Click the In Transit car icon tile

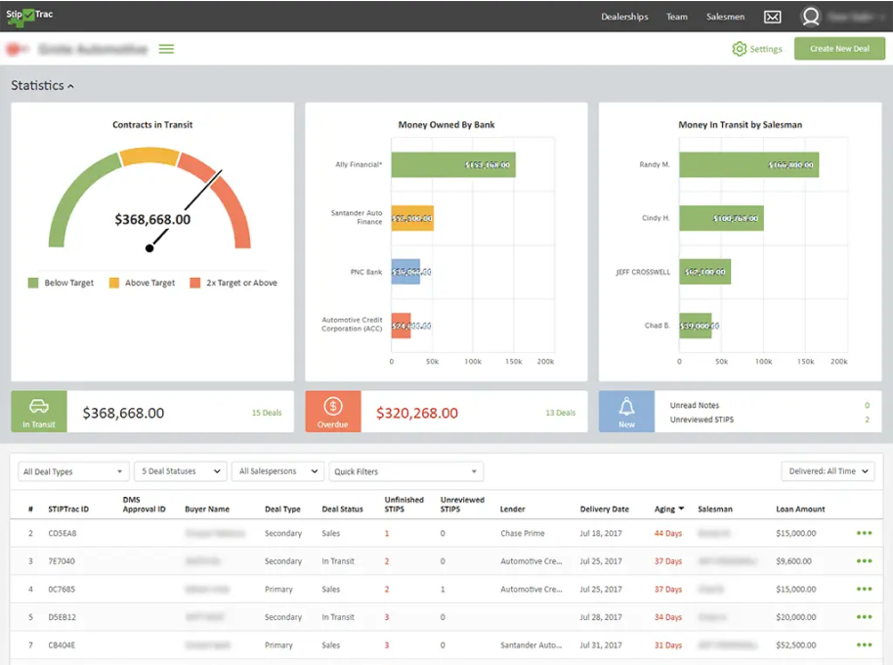pos(39,412)
